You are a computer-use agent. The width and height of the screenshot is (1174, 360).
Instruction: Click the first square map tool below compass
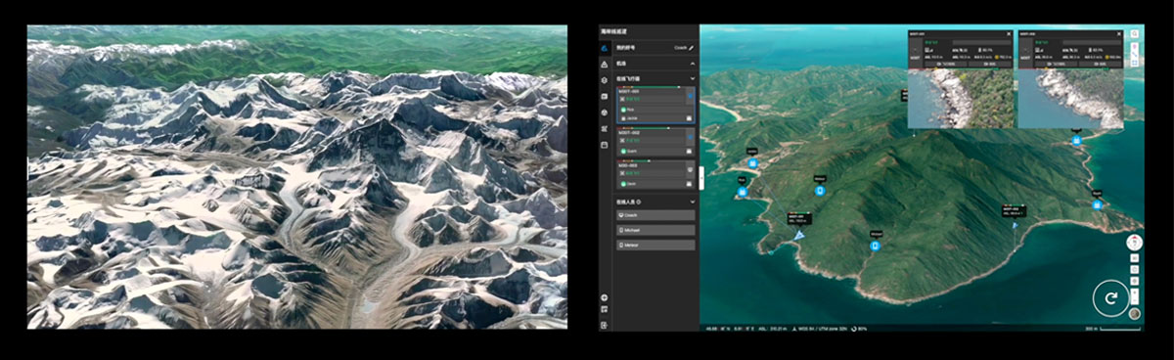[1134, 257]
